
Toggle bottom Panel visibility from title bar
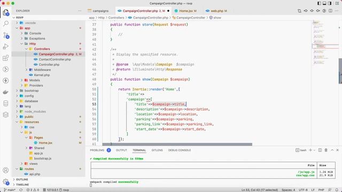click(324, 3)
